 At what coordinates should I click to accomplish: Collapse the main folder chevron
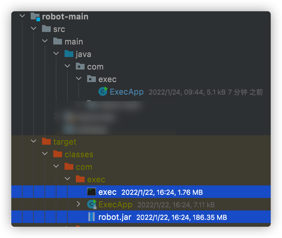45,41
